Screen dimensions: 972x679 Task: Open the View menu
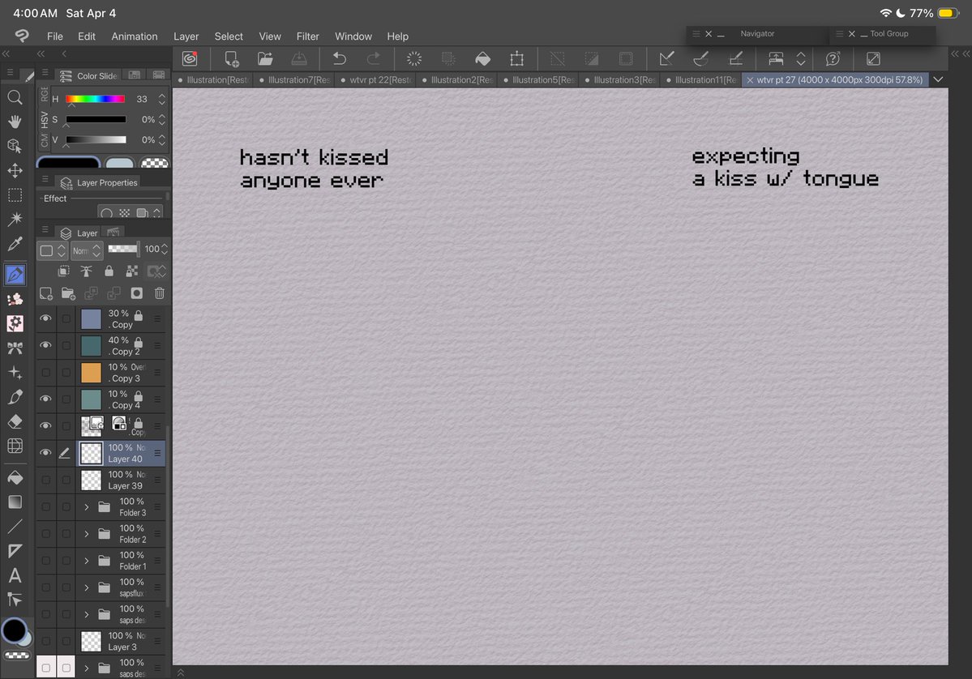click(270, 36)
